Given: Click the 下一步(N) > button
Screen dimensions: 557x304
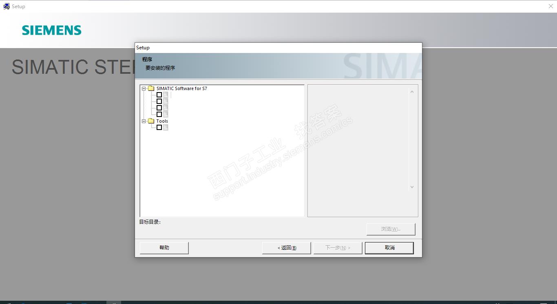Looking at the screenshot, I should point(338,248).
